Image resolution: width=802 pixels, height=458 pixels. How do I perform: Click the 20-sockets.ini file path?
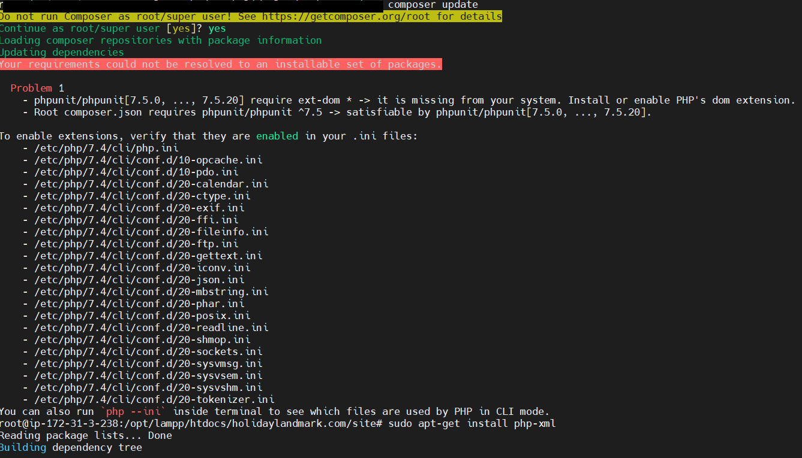click(148, 351)
